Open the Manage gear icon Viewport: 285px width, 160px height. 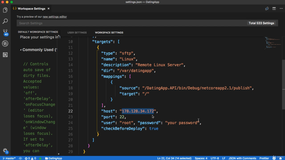coord(5,151)
